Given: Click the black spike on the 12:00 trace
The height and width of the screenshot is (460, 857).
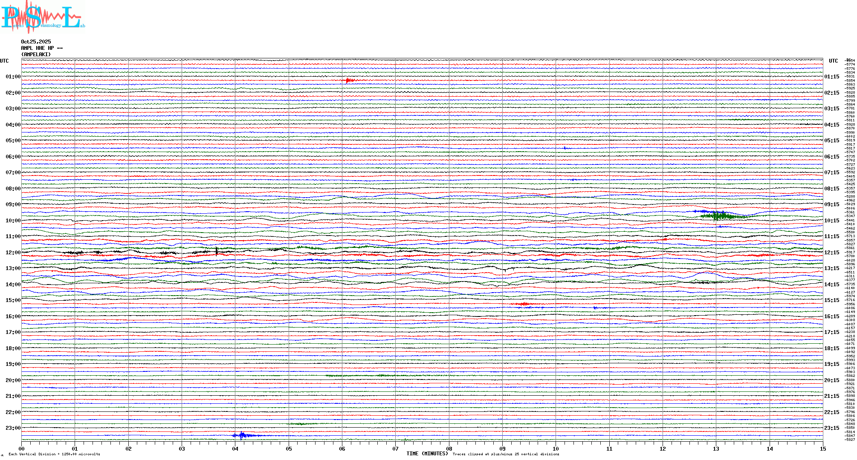Looking at the screenshot, I should coord(217,251).
